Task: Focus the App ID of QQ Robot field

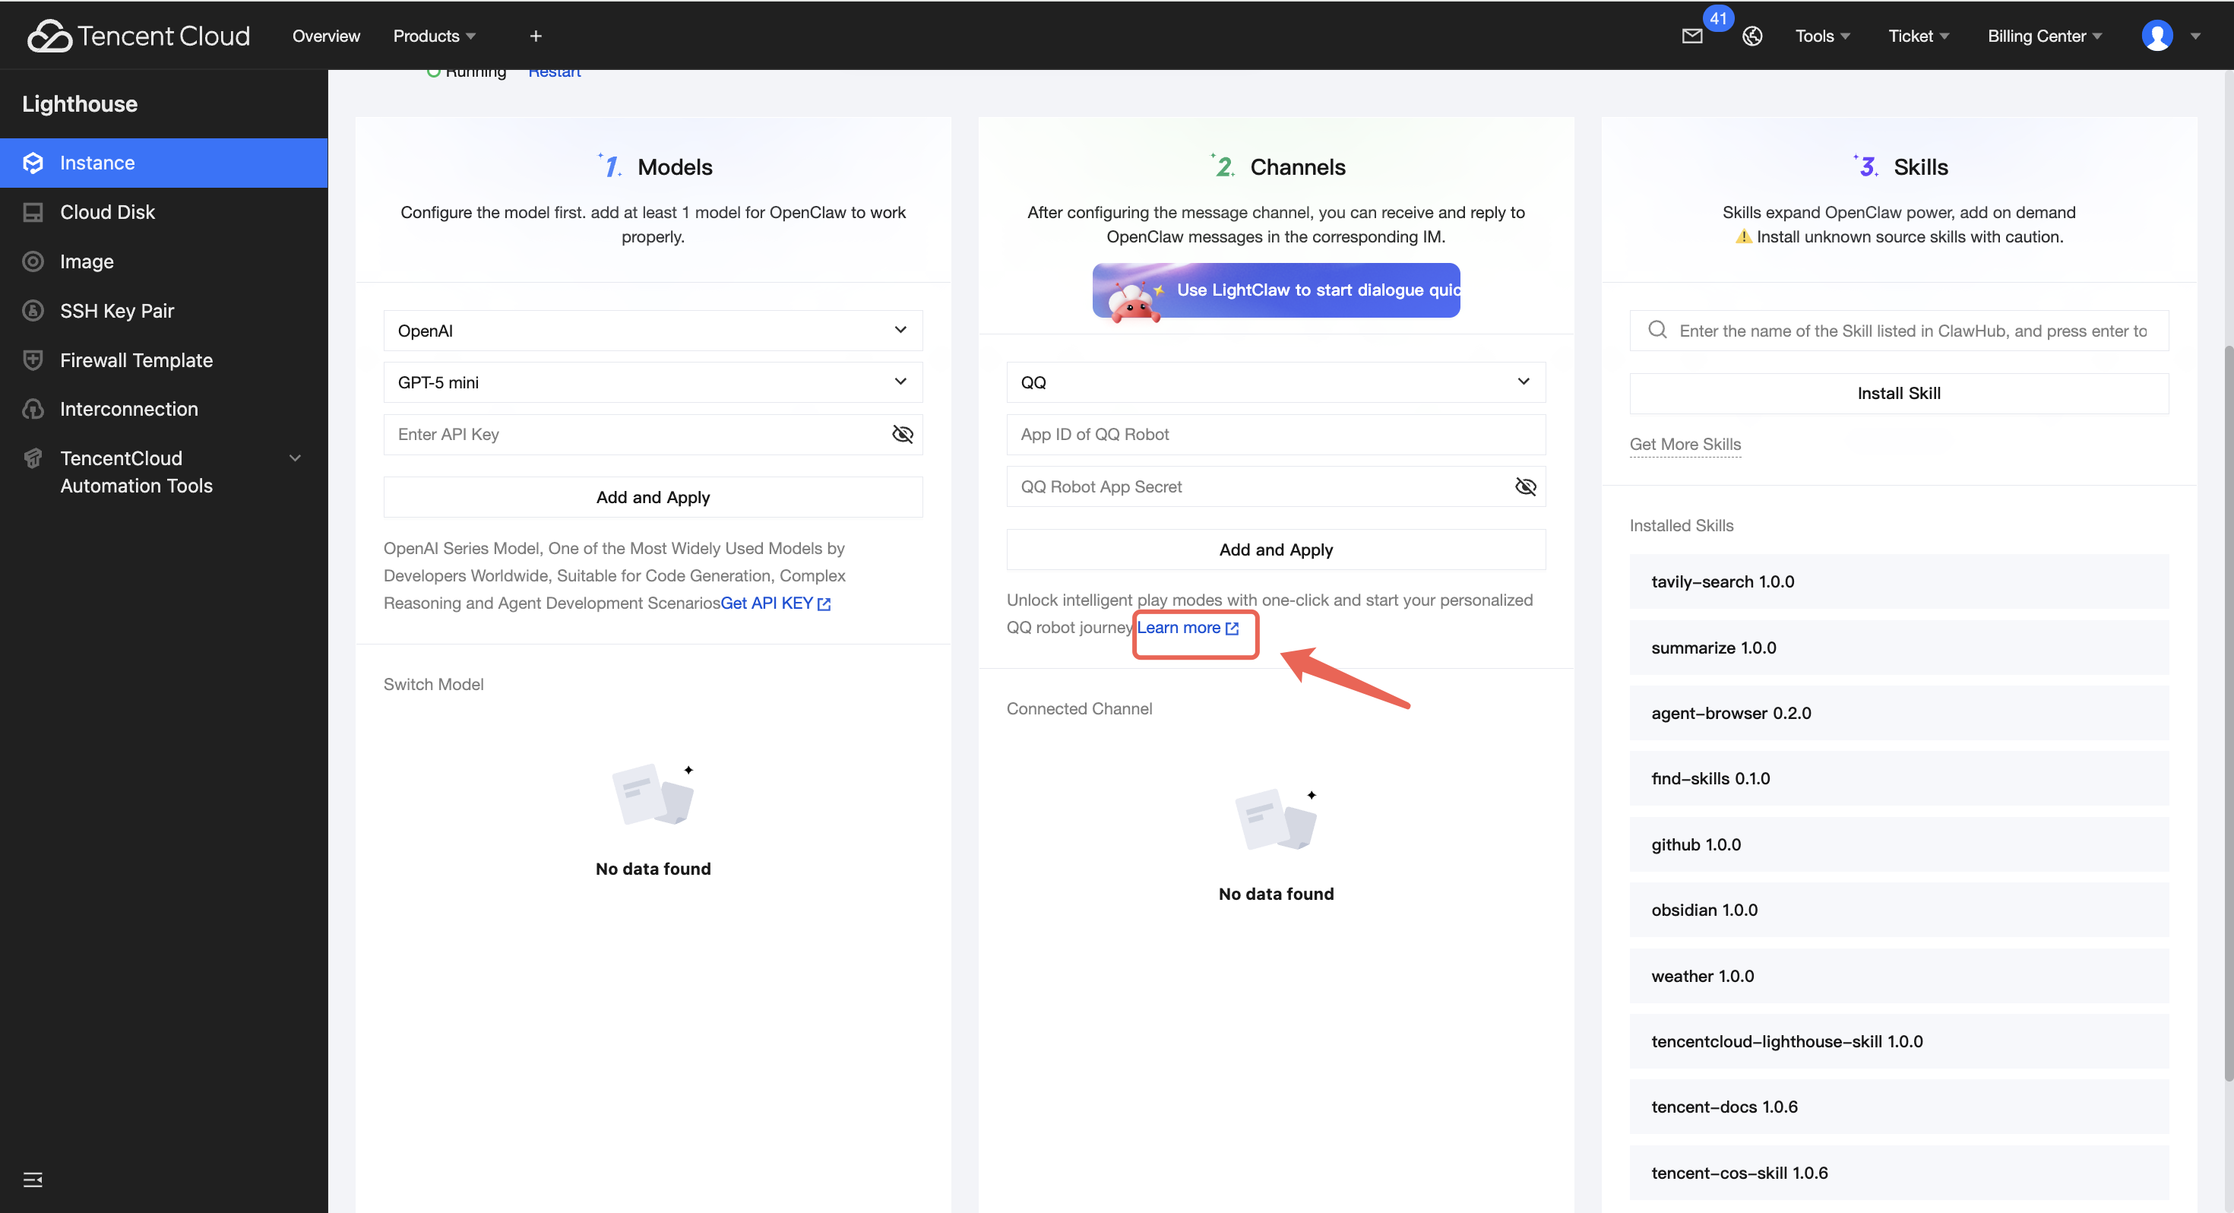Action: coord(1275,434)
